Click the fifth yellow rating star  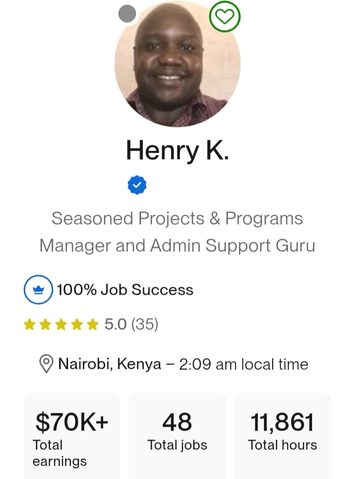point(93,324)
